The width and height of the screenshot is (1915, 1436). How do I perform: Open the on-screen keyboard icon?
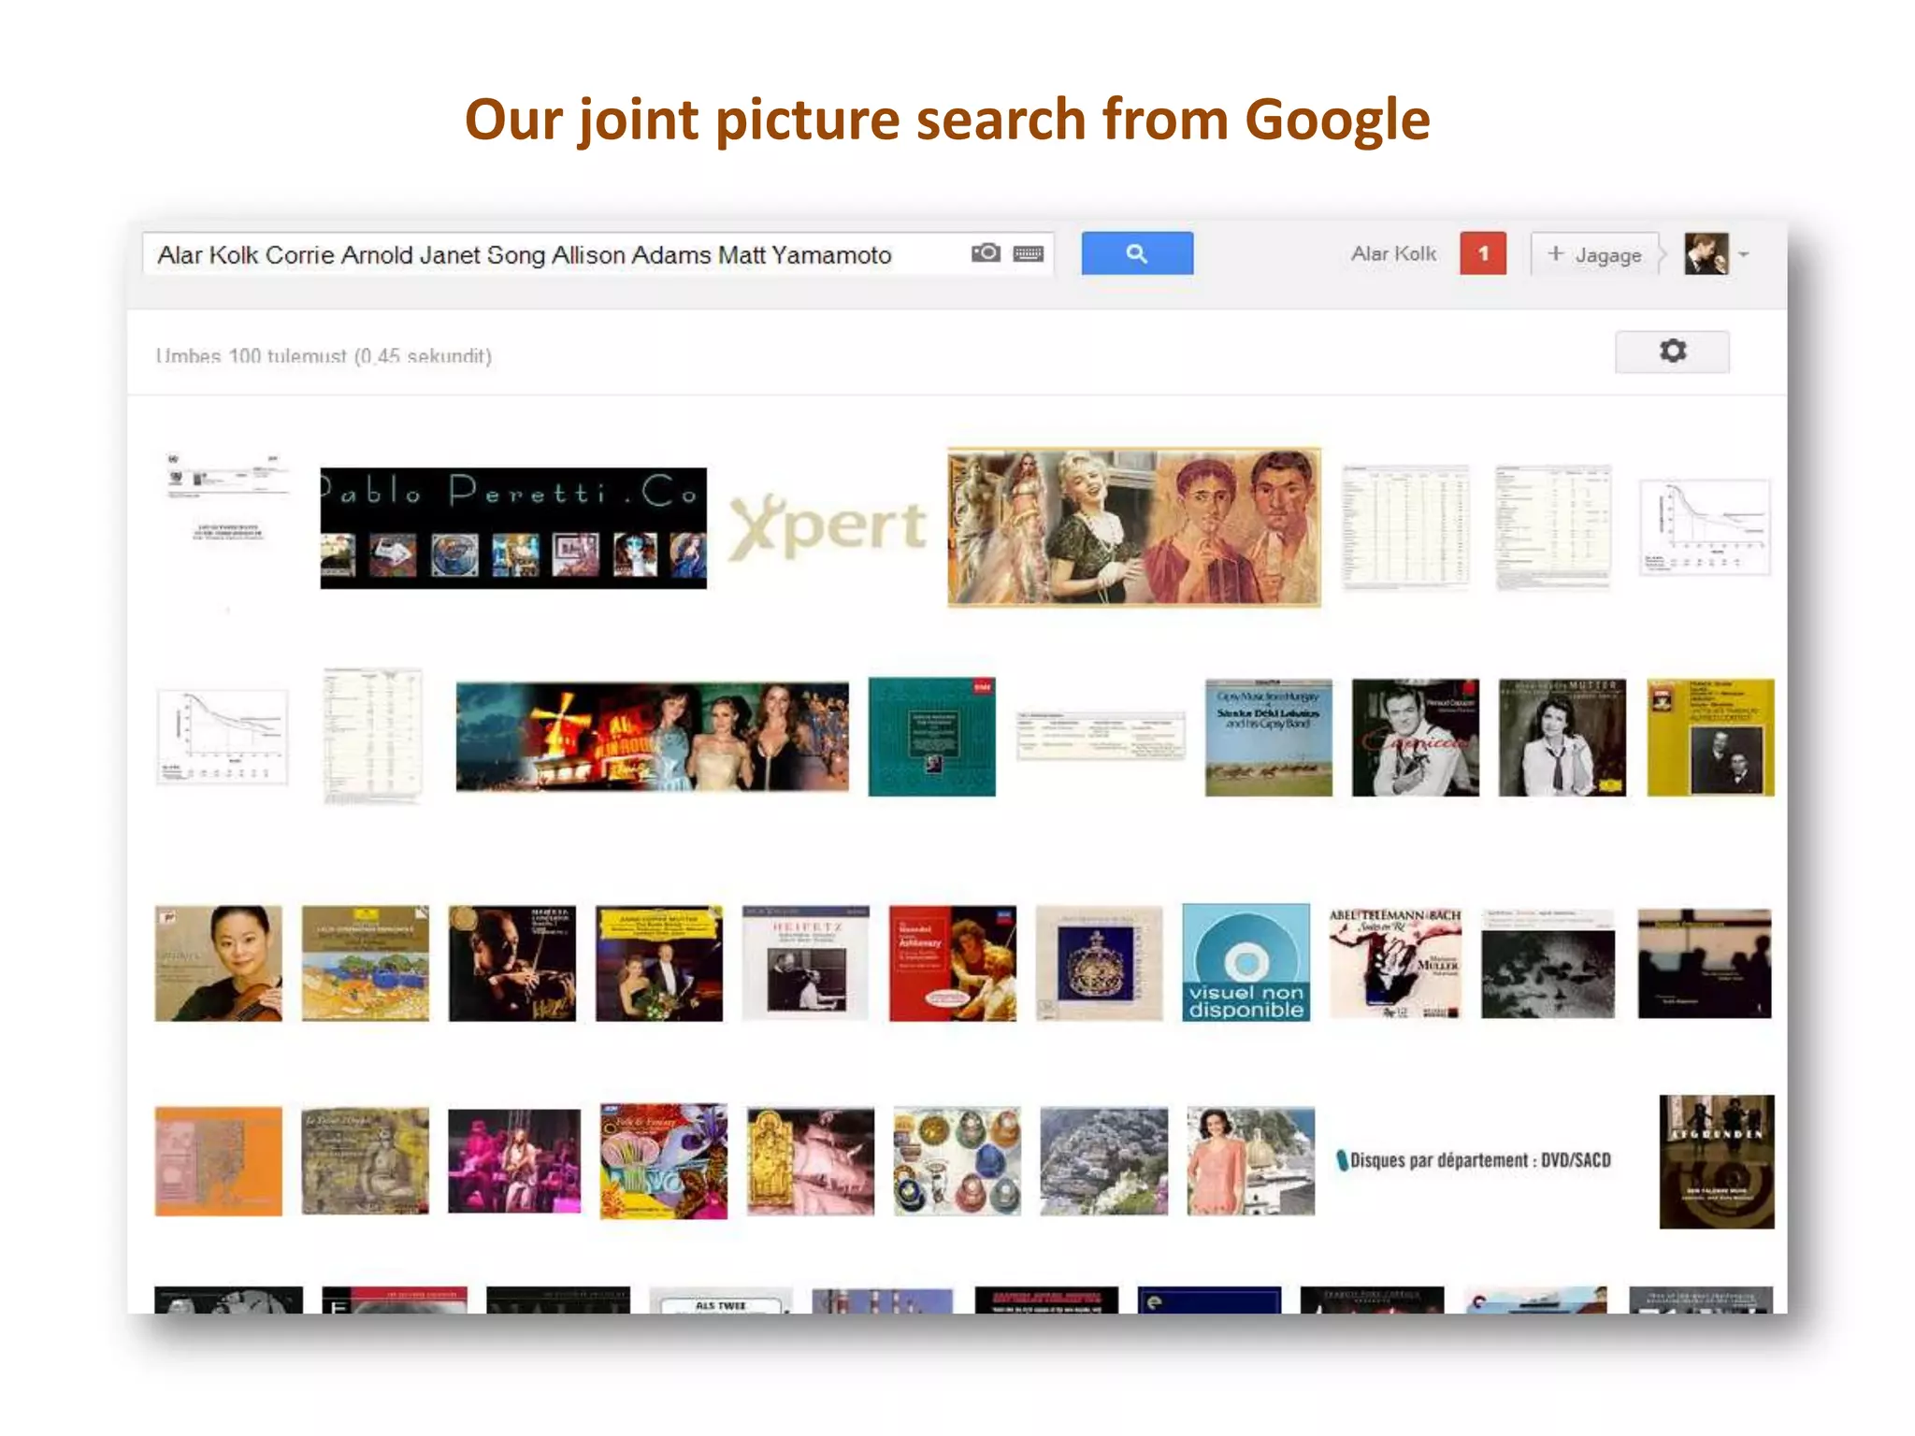click(x=1029, y=253)
